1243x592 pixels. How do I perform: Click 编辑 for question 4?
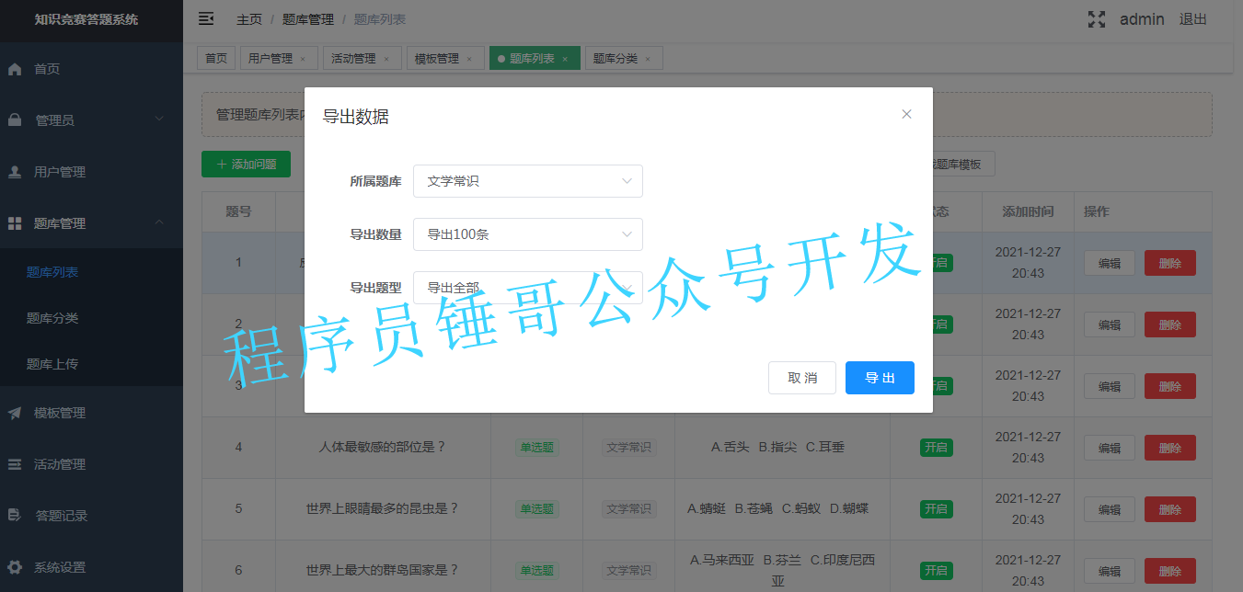(x=1110, y=448)
